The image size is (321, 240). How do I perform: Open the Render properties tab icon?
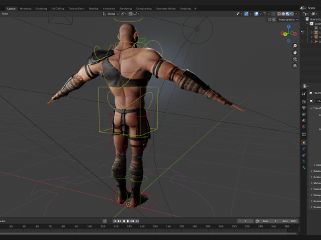point(304,101)
